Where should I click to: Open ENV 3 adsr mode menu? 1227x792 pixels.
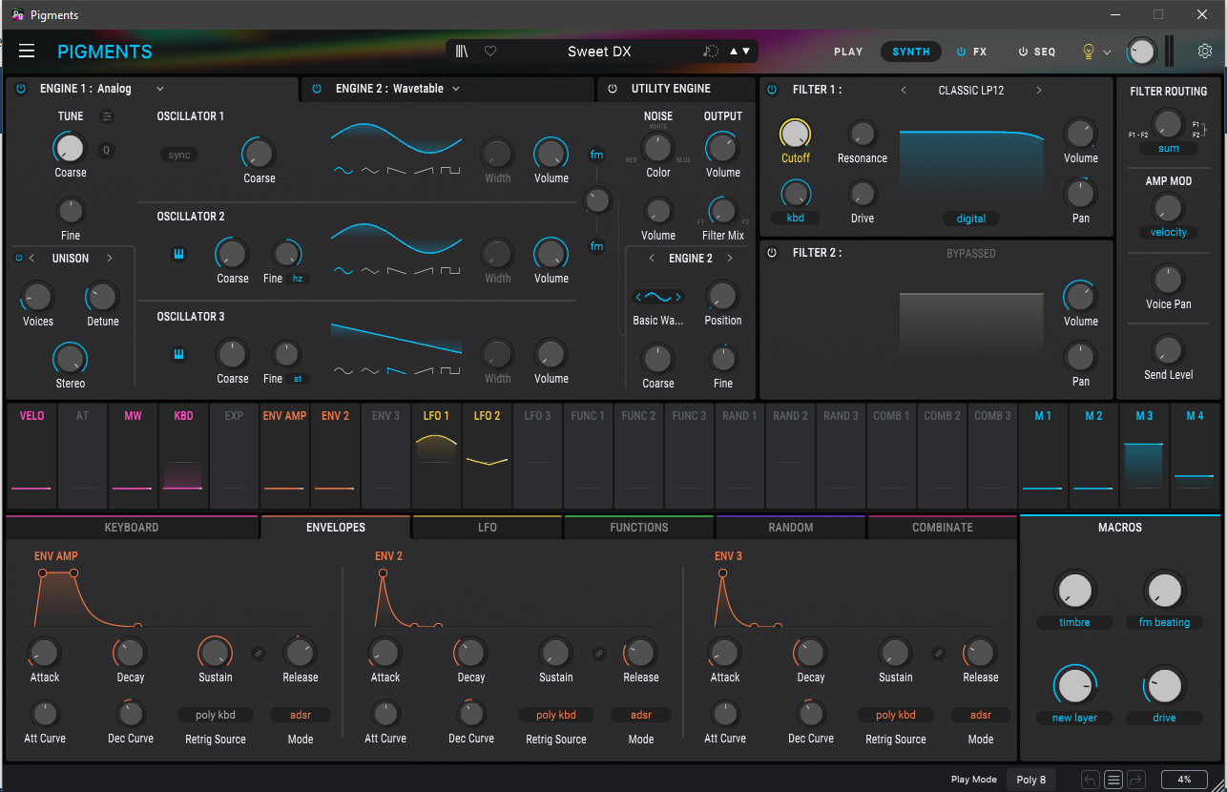(981, 715)
